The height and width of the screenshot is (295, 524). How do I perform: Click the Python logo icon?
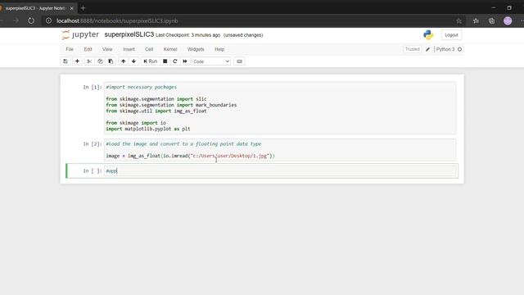428,34
